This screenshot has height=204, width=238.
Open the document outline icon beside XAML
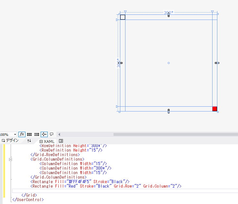pos(61,141)
